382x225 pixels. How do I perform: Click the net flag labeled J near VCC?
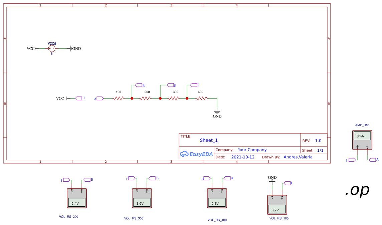[78, 98]
